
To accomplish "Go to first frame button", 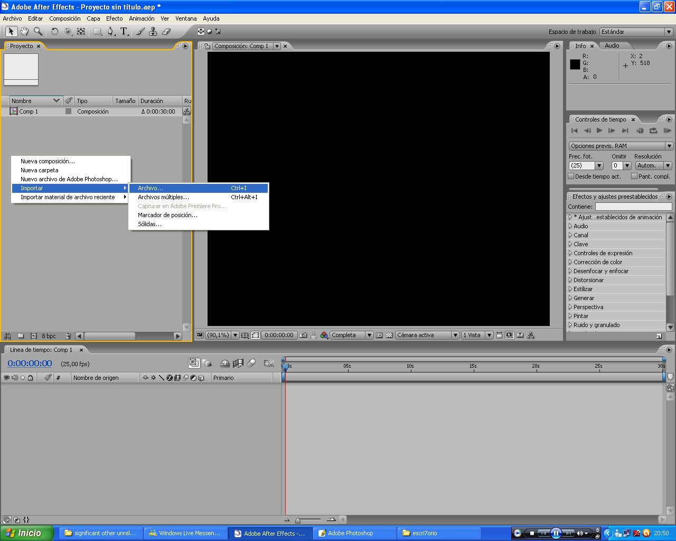I will click(x=574, y=130).
